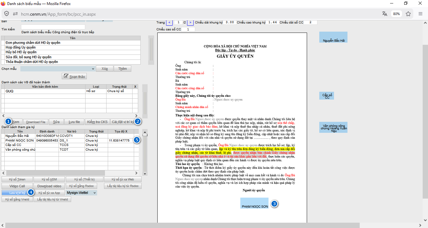Click Văn phòng công chứng Hoàng Xuân Ngụ block
The height and width of the screenshot is (228, 428).
333,127
